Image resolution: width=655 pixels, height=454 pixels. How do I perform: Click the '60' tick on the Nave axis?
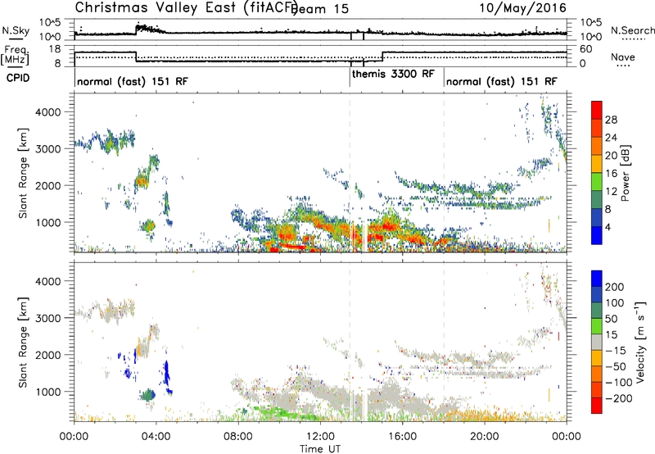[x=586, y=49]
